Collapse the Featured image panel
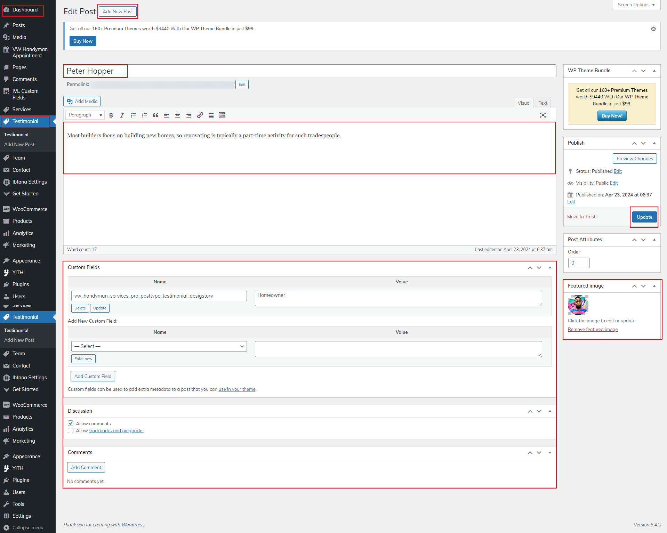 tap(654, 286)
